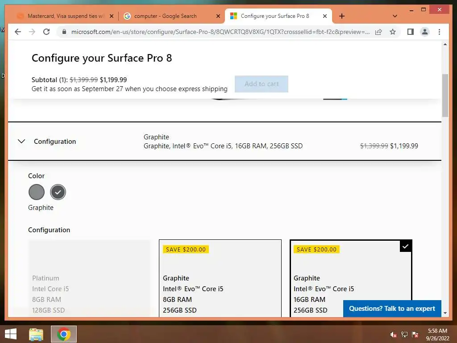Screen dimensions: 457x343
Task: Click the scrollbar down arrow
Action: tap(445, 313)
